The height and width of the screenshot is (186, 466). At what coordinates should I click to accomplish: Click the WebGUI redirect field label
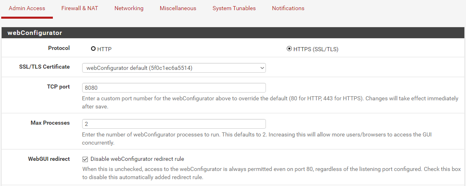coord(49,159)
